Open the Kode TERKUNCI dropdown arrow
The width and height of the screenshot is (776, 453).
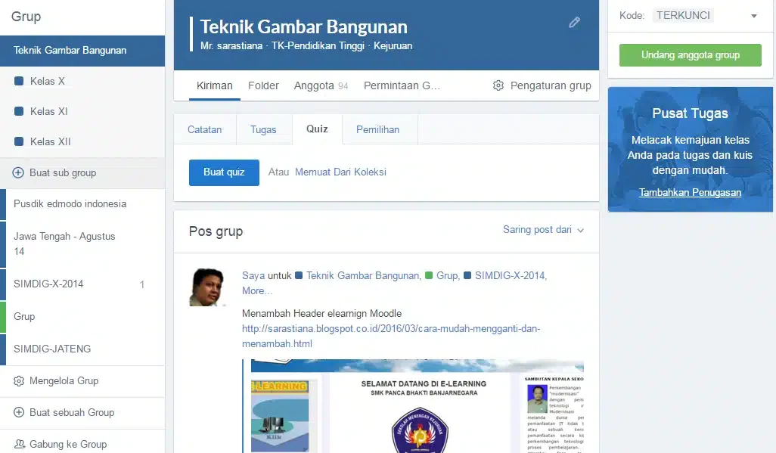tap(754, 16)
